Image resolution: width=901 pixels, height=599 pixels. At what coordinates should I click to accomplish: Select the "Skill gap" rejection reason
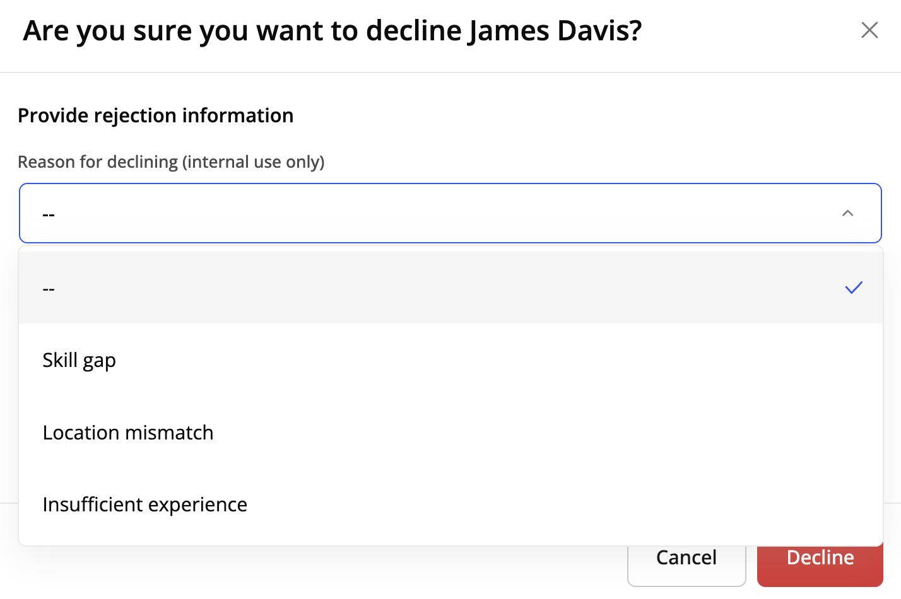tap(79, 360)
